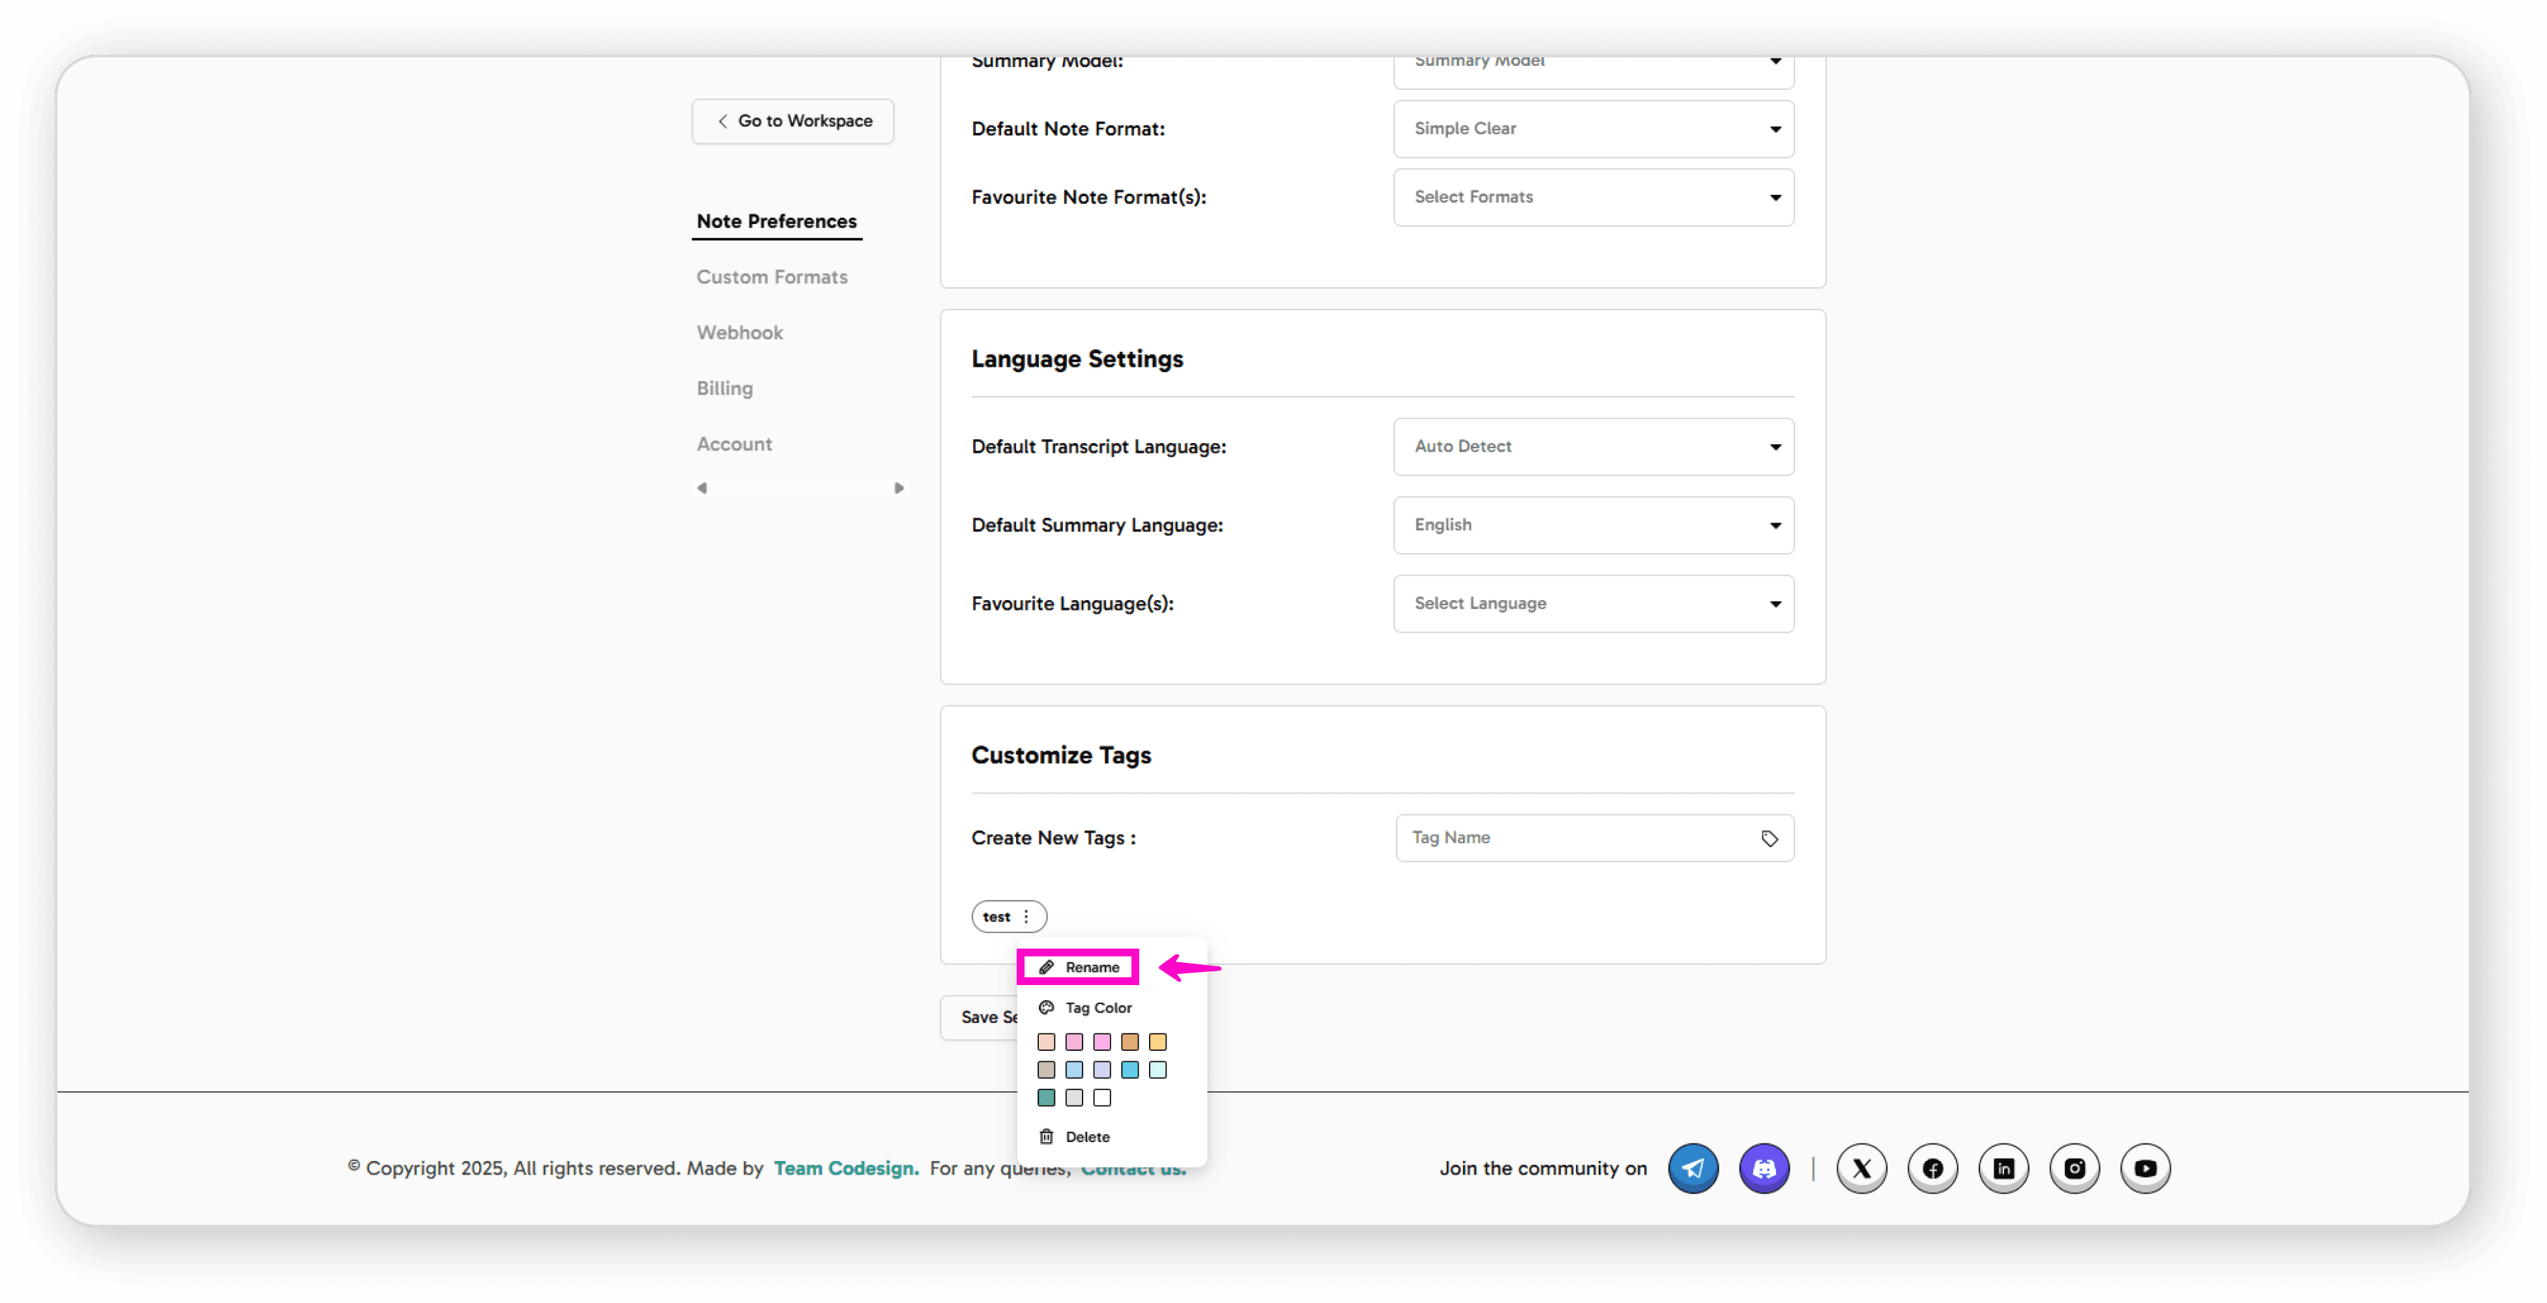Open the Telegram community icon
Image resolution: width=2547 pixels, height=1303 pixels.
[x=1693, y=1167]
